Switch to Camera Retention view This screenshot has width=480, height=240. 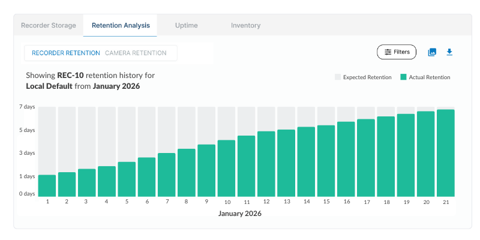tap(136, 53)
